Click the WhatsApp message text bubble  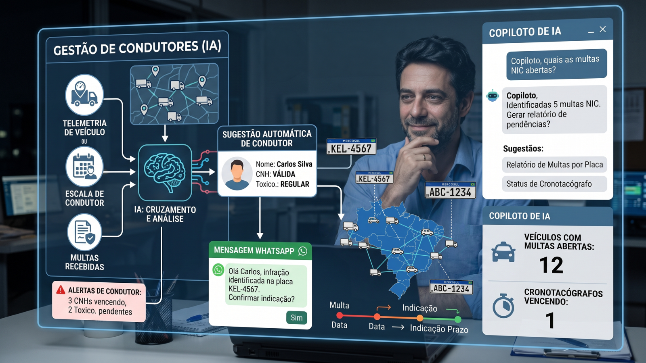tap(266, 286)
